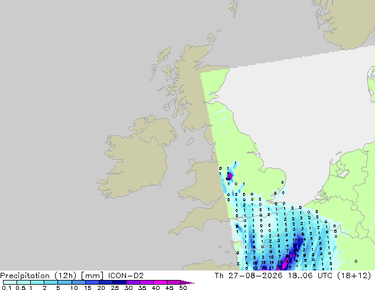Screen dimensions: 375x290
Task: Click the '25' legend label
Action: pos(115,288)
